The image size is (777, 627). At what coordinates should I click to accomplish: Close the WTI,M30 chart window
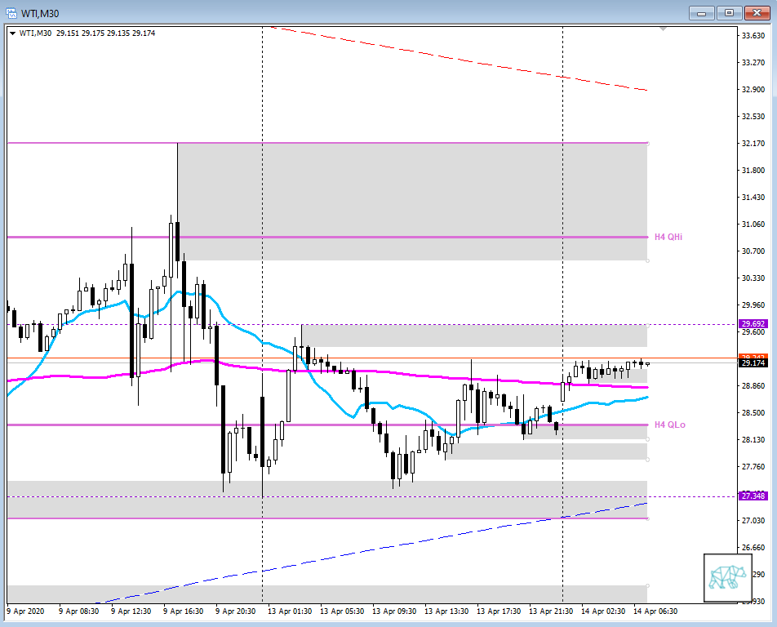tap(756, 13)
